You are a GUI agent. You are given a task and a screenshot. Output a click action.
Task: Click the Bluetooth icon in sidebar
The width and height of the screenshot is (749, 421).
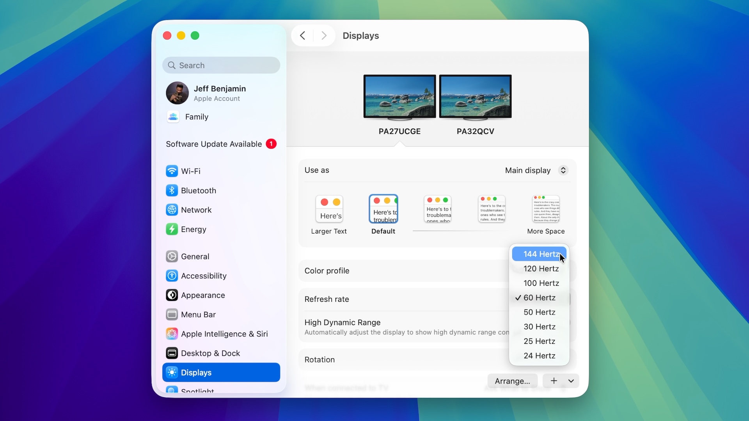pos(172,191)
